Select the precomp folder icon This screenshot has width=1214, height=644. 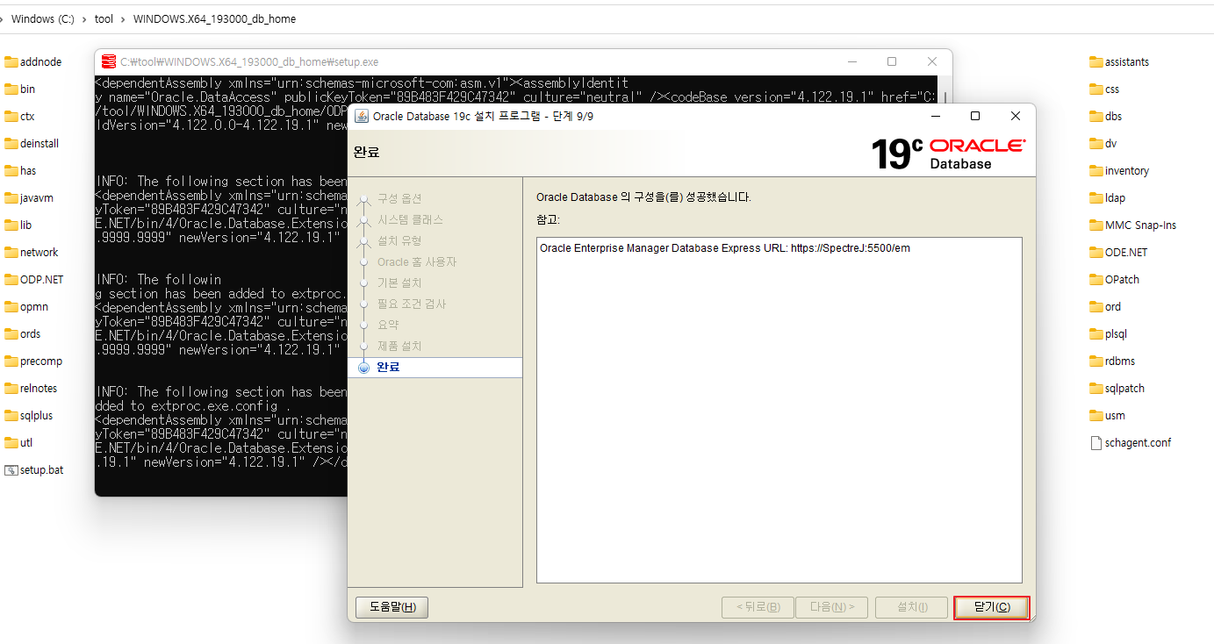[11, 361]
